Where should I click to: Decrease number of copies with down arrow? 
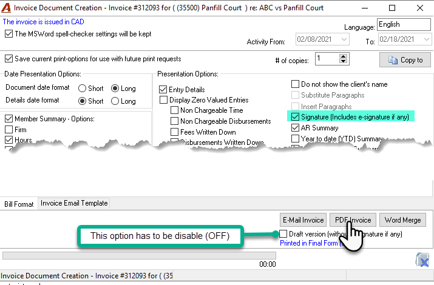coord(343,61)
